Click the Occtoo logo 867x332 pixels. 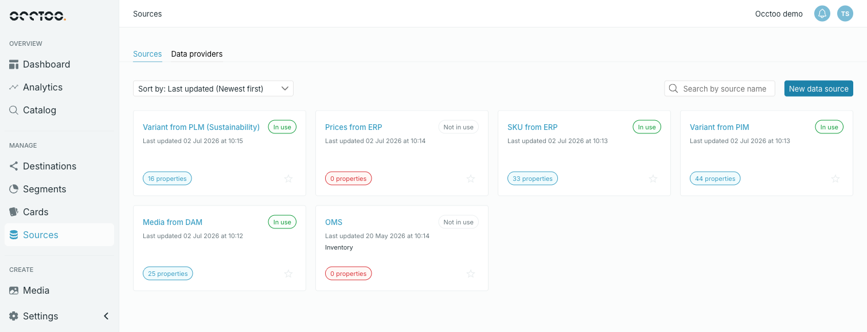tap(38, 16)
